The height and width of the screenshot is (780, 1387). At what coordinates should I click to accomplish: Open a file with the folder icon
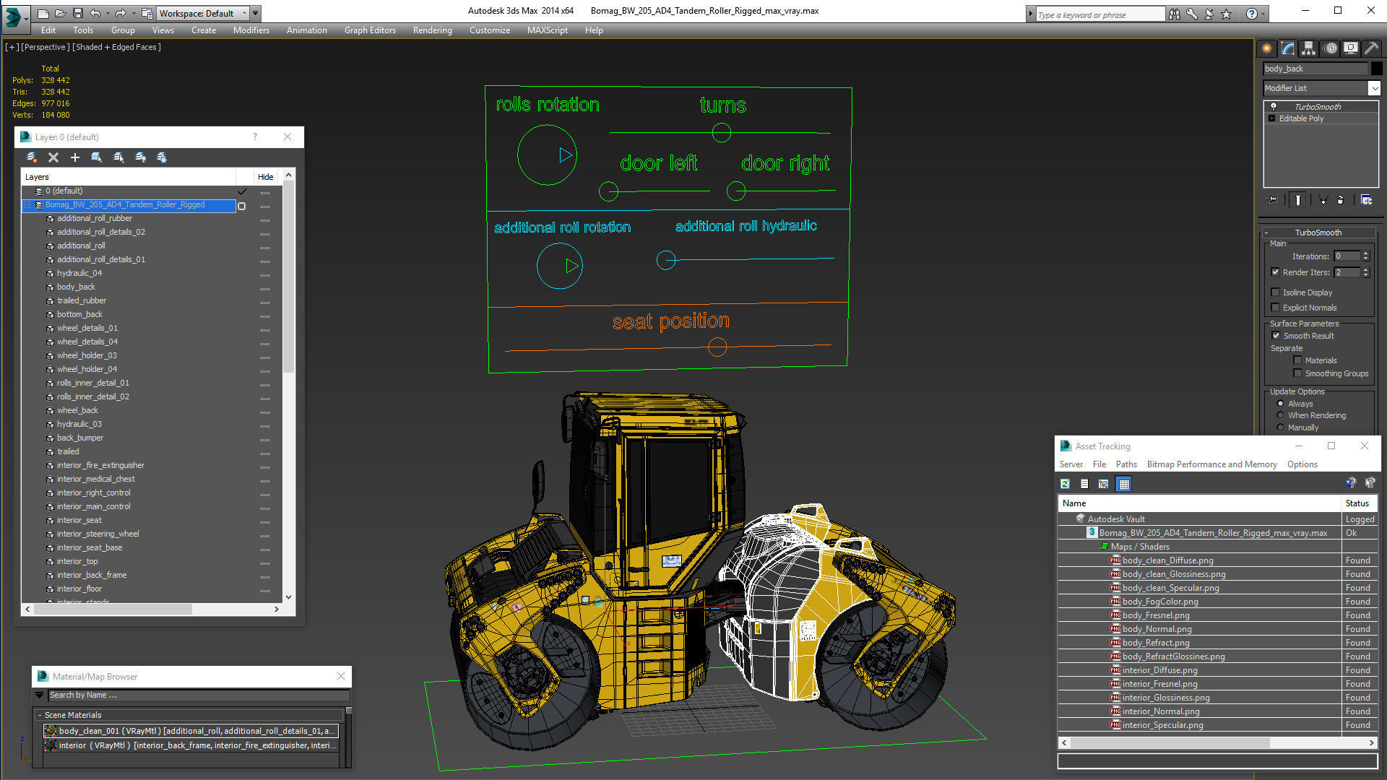tap(60, 13)
